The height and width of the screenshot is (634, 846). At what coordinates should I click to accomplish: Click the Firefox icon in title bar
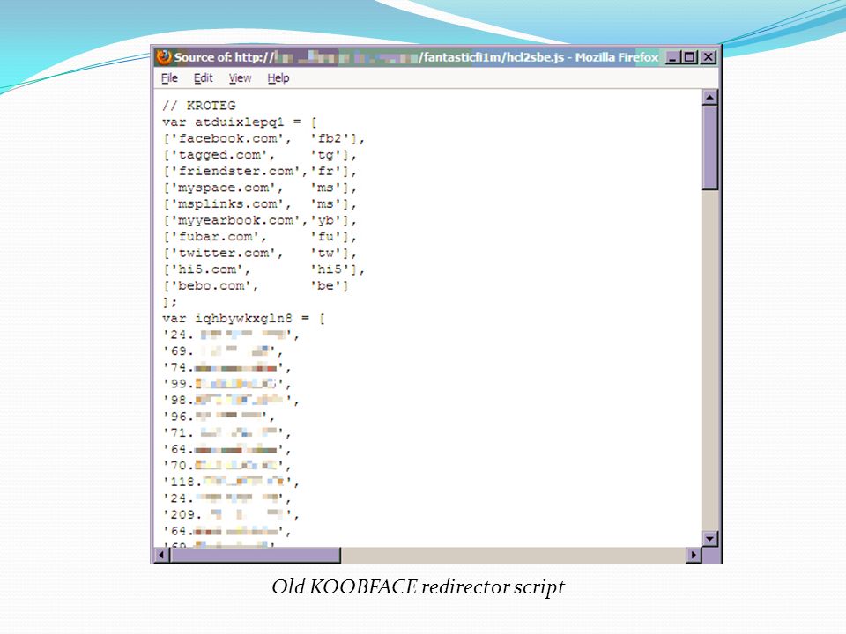pos(164,56)
